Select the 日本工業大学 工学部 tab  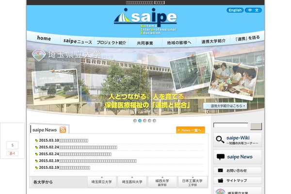click(x=193, y=182)
